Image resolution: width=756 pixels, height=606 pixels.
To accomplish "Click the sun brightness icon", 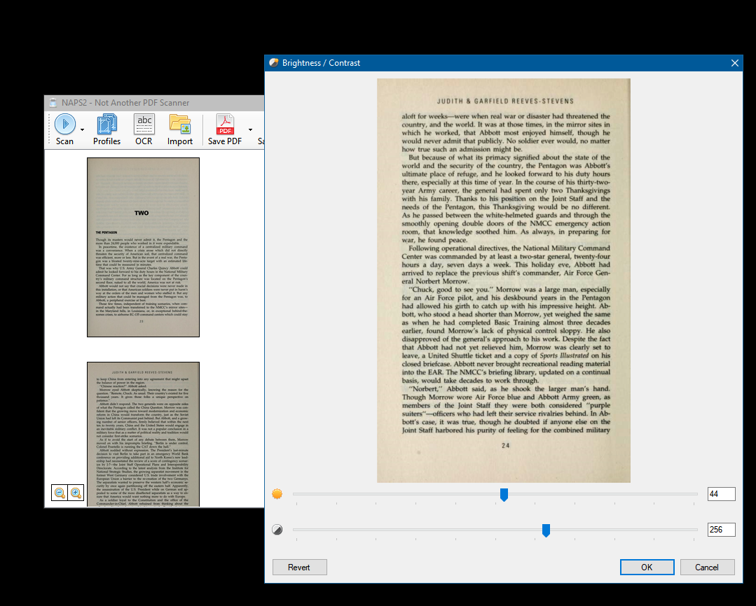I will [x=277, y=494].
